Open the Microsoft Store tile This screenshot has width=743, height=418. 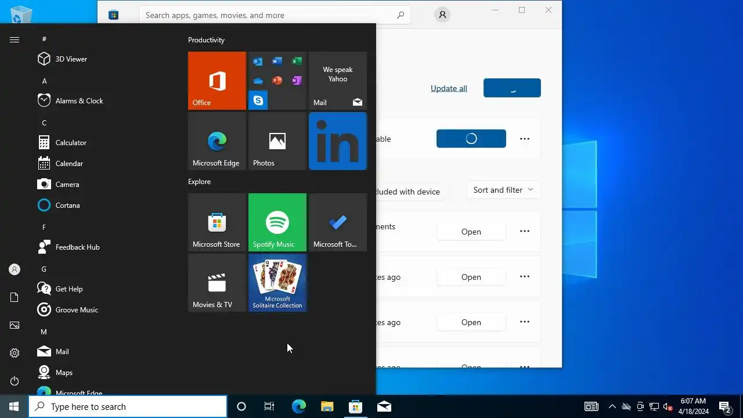(x=217, y=222)
